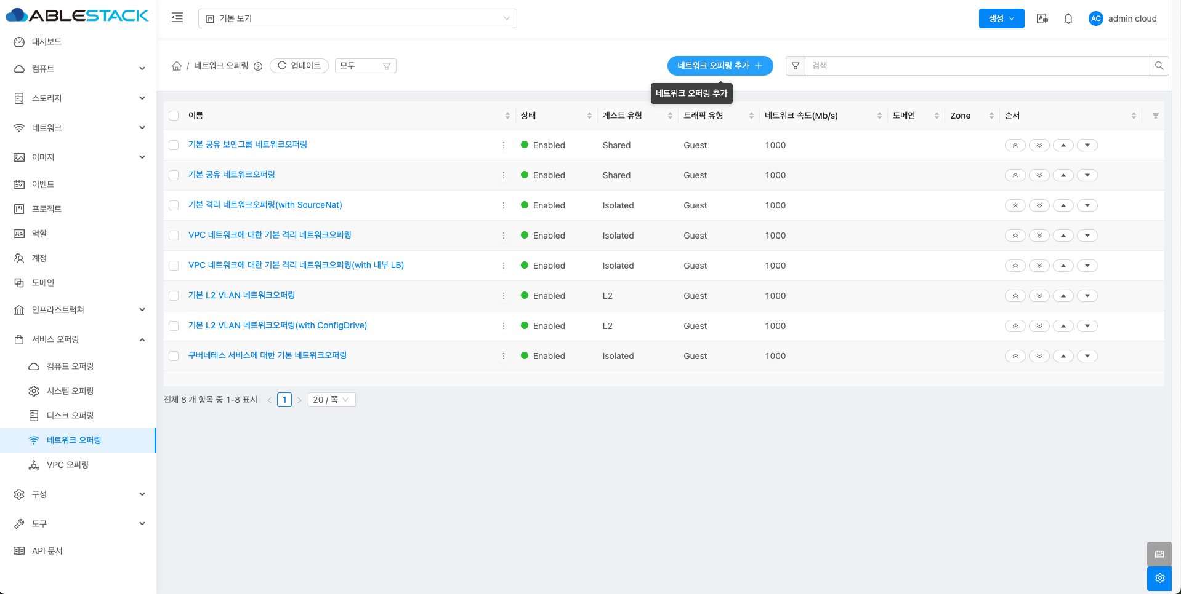Open the 기본 격리 네트워크오퍼링(with SourceNat) link
The width and height of the screenshot is (1181, 594).
point(265,205)
